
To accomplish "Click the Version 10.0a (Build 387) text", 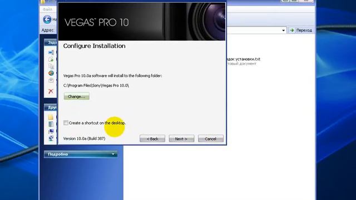I will click(84, 138).
